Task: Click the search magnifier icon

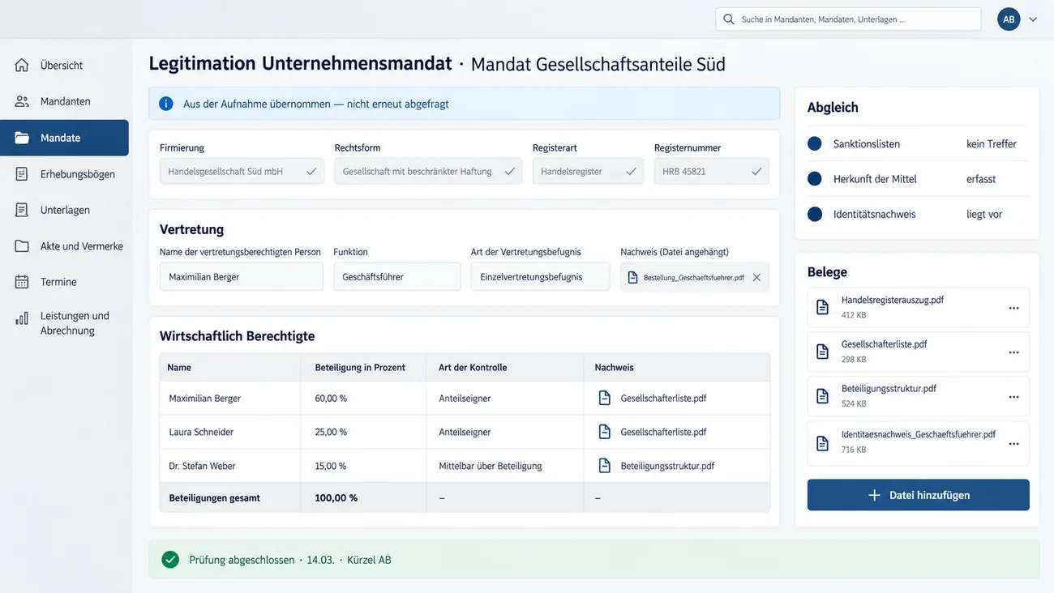Action: 729,19
